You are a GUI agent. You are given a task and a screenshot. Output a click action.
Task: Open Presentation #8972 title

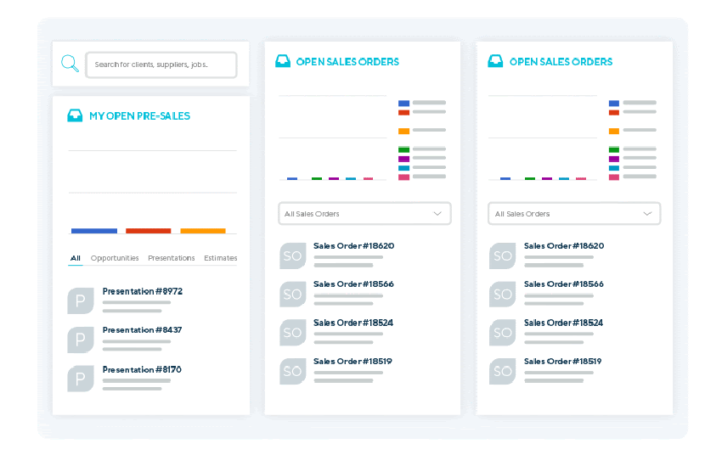click(143, 291)
